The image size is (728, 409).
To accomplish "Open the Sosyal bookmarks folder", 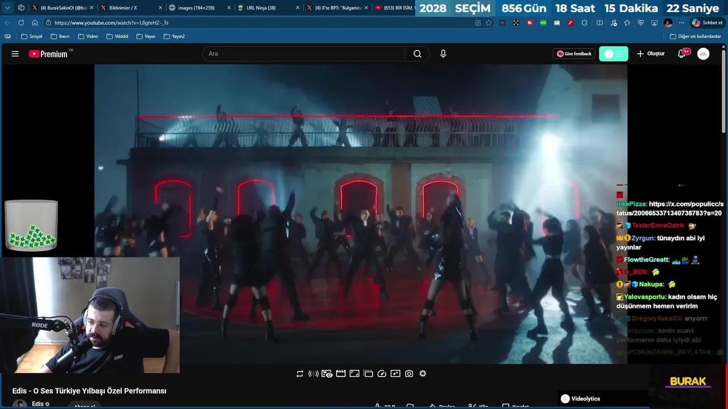I will point(31,36).
